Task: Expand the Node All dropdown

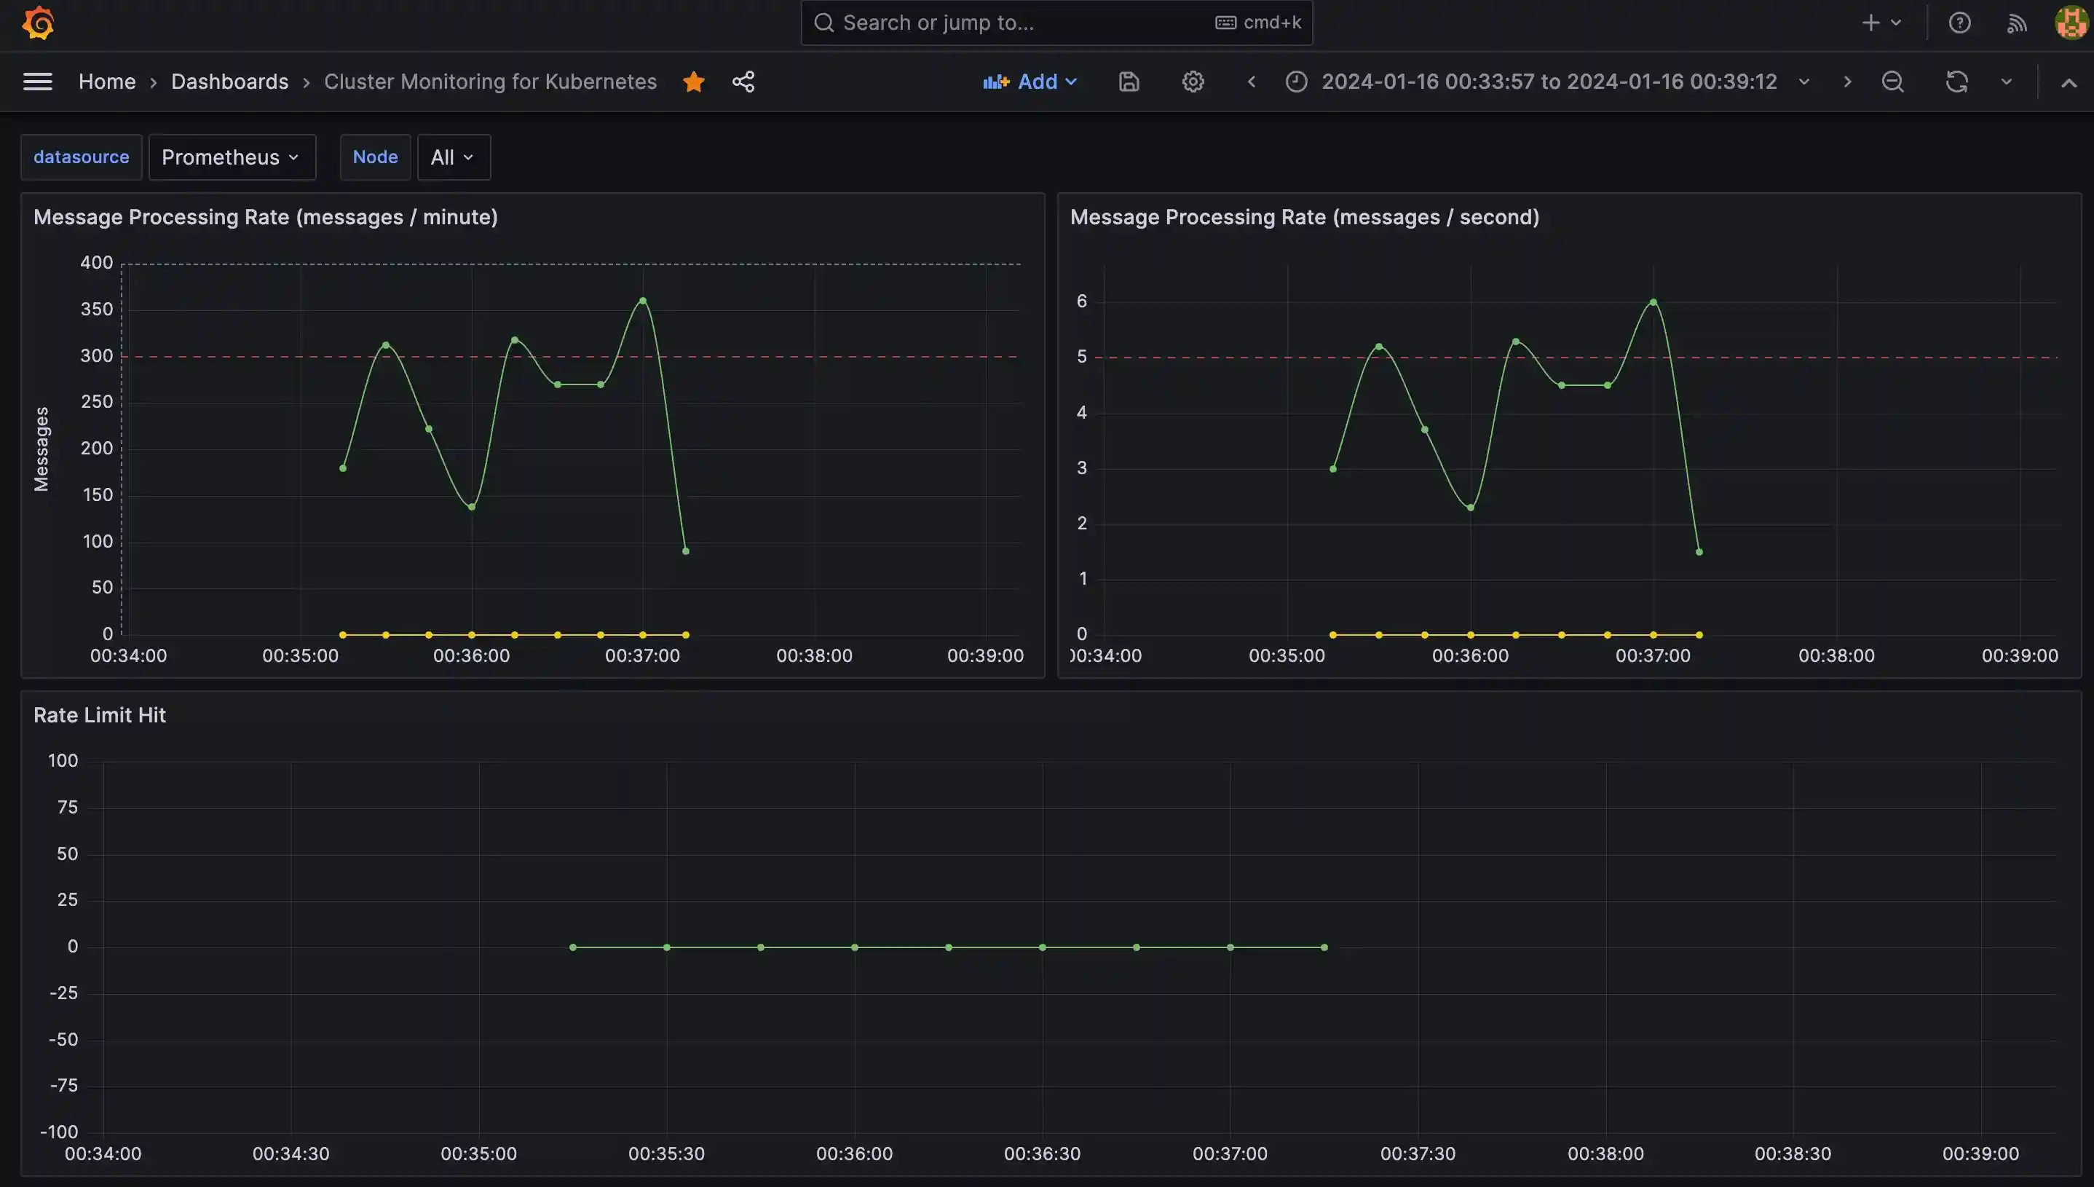Action: 453,157
